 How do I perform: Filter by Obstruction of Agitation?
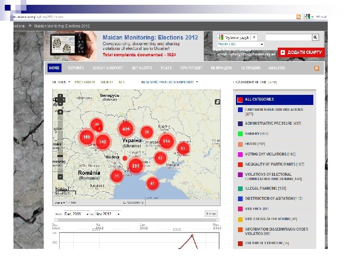coord(270,198)
